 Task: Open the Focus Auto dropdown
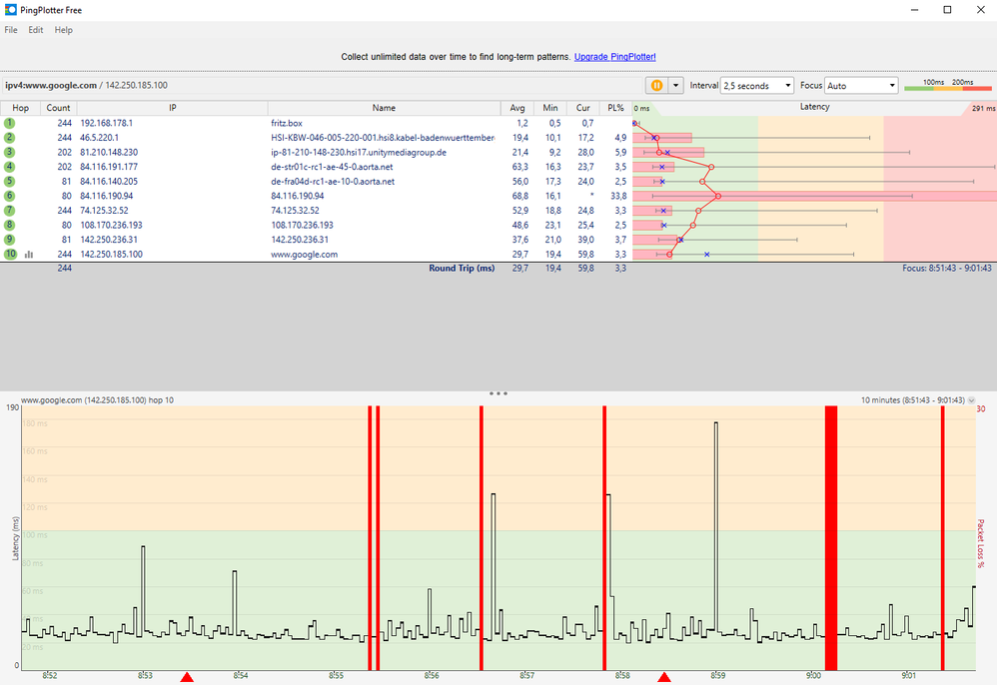860,86
